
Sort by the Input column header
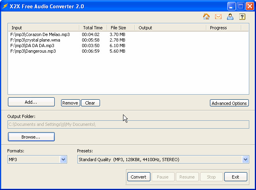44,28
